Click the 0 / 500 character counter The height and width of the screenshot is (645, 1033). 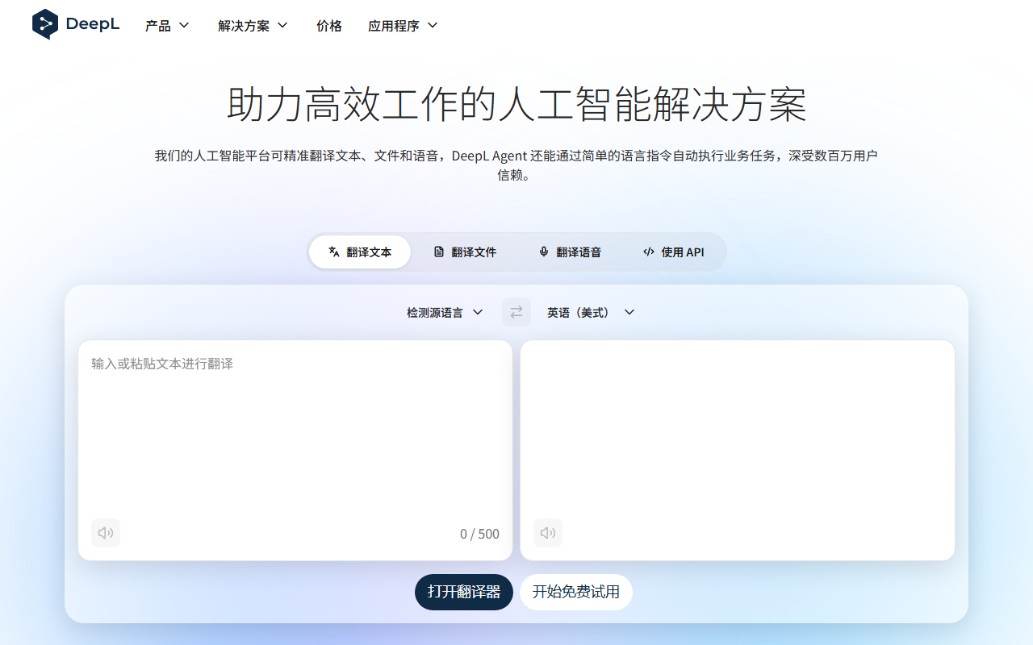[479, 534]
